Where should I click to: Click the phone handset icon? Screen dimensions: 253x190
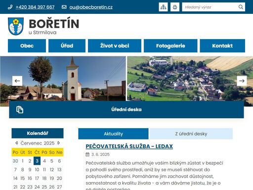(x=10, y=7)
